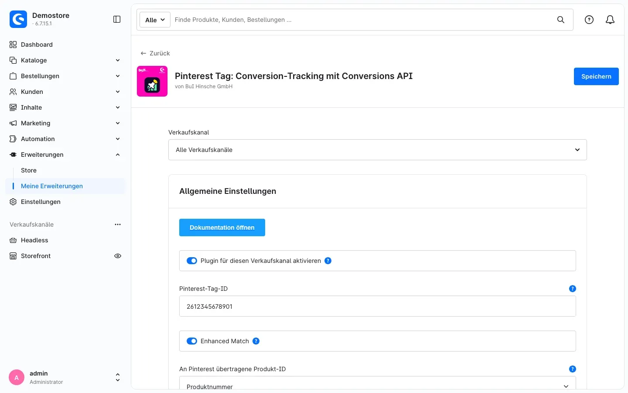Click the Dashboard icon in sidebar

point(13,45)
